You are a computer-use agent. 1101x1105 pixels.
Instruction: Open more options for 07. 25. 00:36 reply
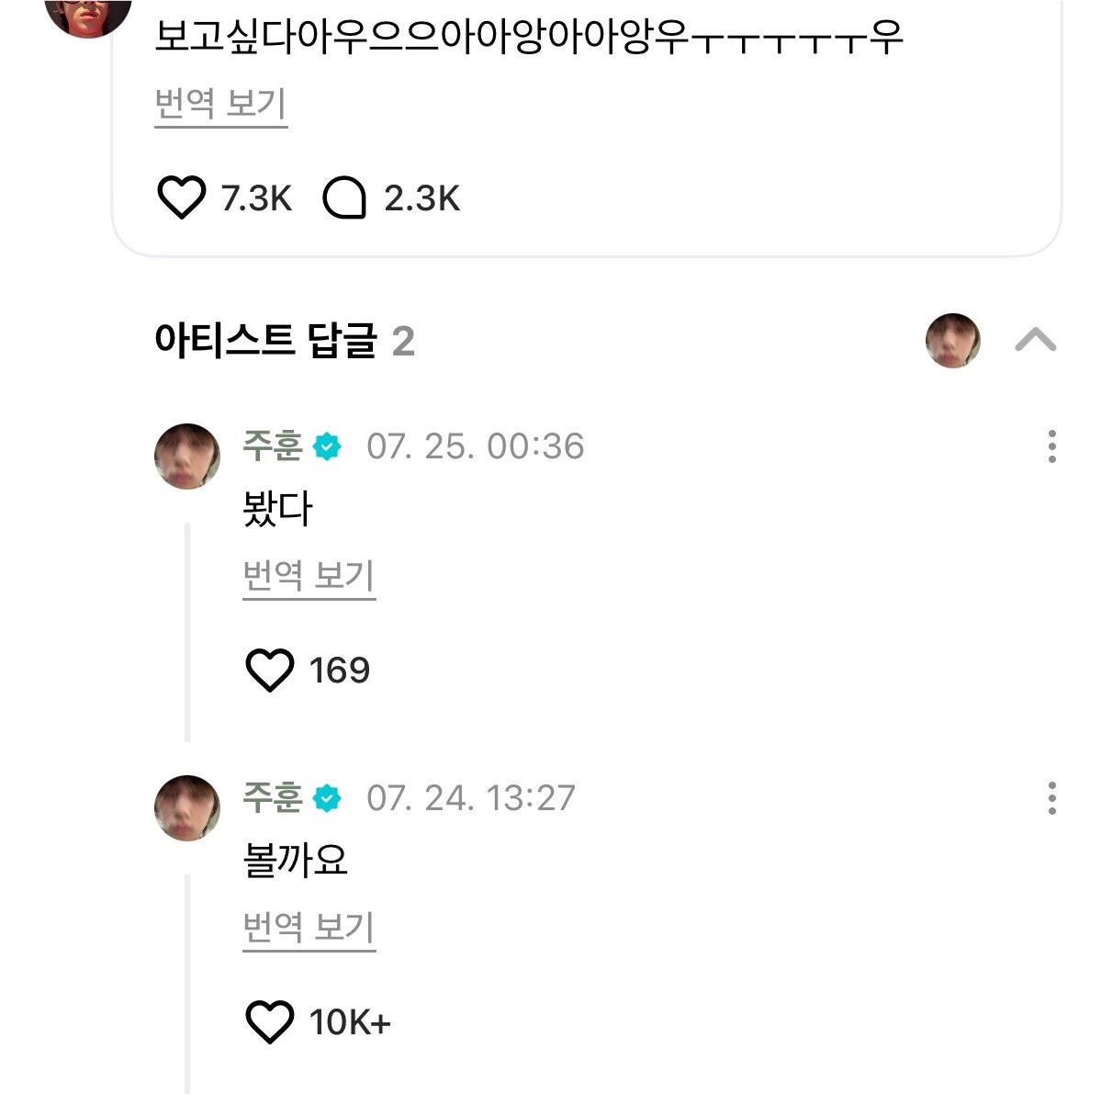click(1052, 446)
